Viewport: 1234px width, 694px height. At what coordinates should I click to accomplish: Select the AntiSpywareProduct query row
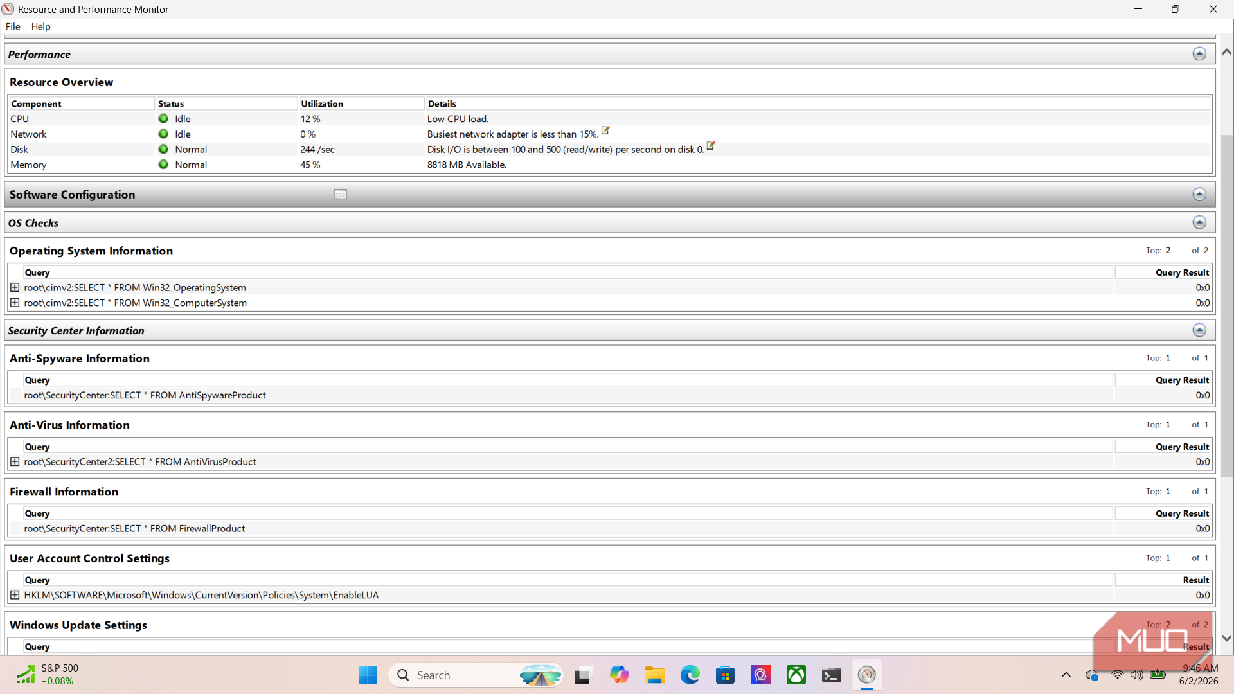[x=610, y=395]
